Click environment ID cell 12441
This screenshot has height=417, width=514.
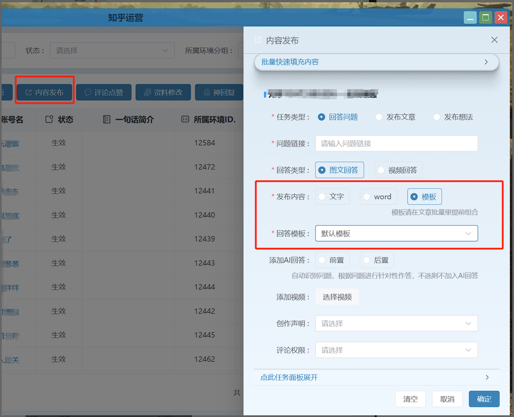click(x=205, y=191)
